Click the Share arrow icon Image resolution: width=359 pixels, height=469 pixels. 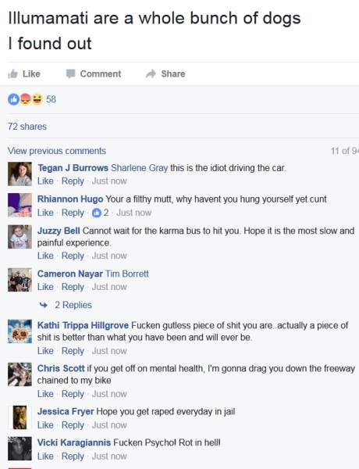coord(151,73)
